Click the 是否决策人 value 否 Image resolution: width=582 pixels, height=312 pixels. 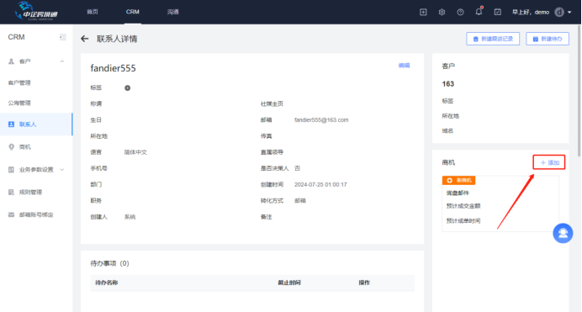298,168
